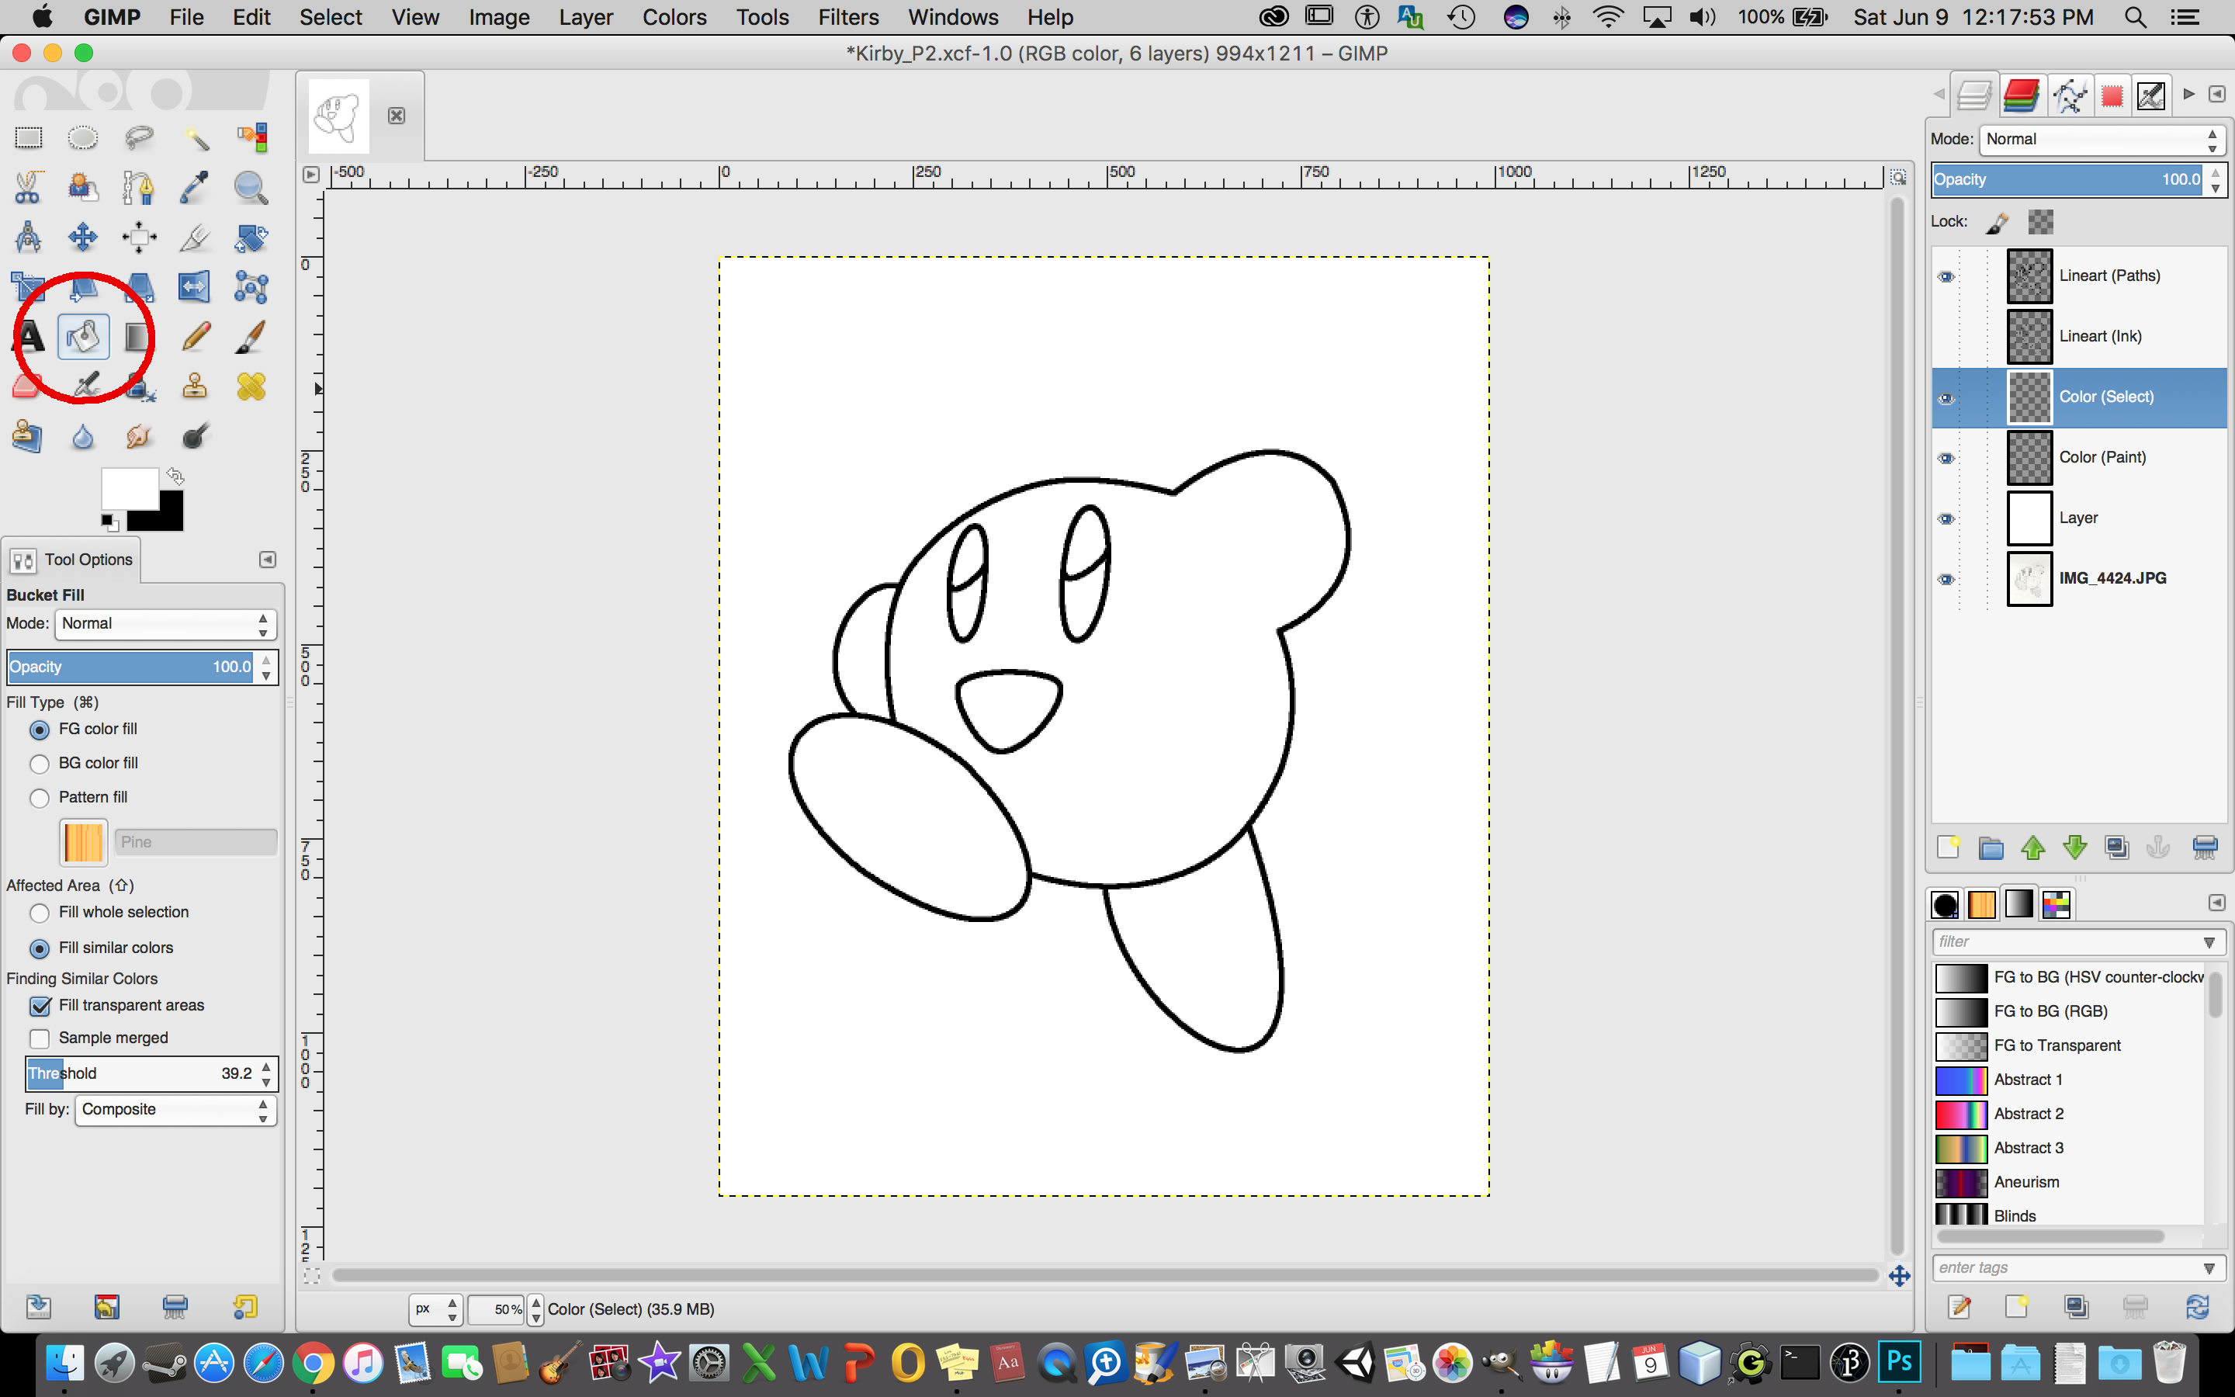Select the Text tool

point(28,338)
